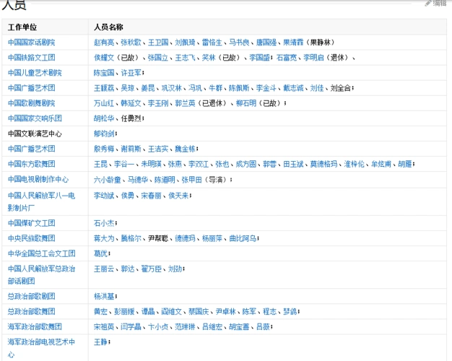Click the 莫德格玛 link
This screenshot has width=452, height=361.
[323, 164]
